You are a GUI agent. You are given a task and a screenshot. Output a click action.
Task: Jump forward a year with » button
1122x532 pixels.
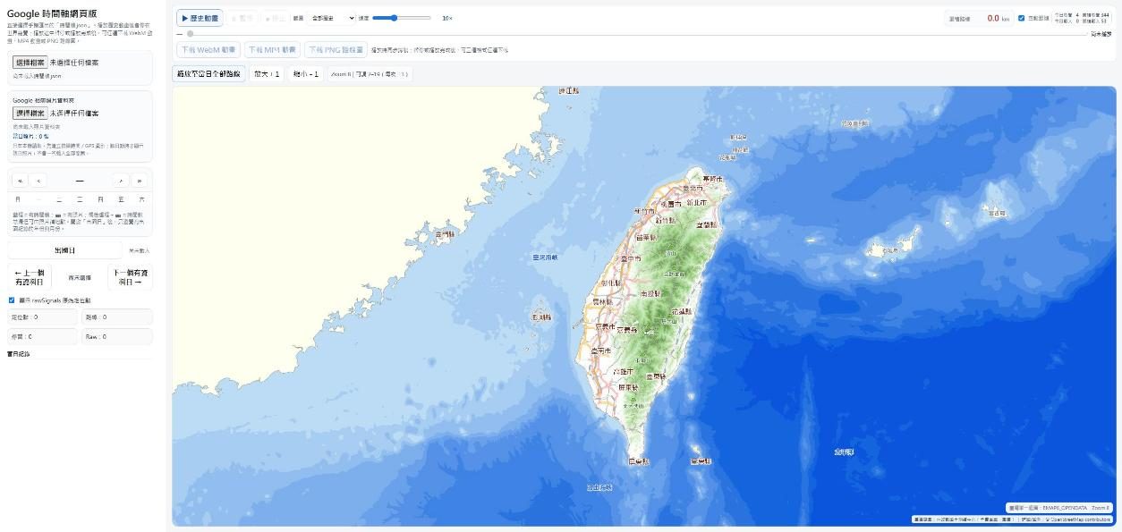[x=138, y=181]
